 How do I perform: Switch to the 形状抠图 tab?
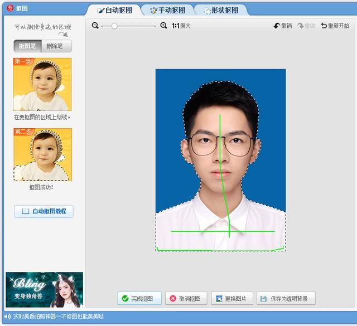221,10
